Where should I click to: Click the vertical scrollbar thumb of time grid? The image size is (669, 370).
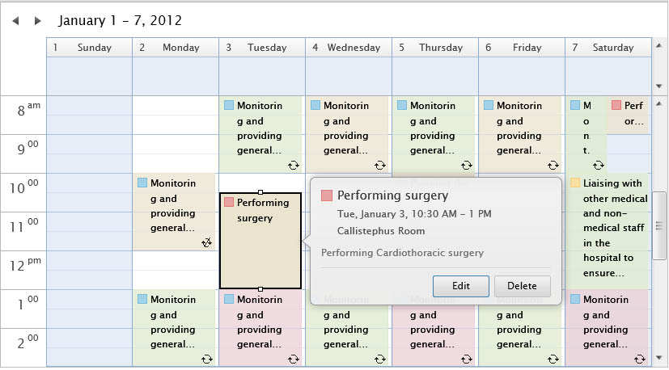[659, 225]
